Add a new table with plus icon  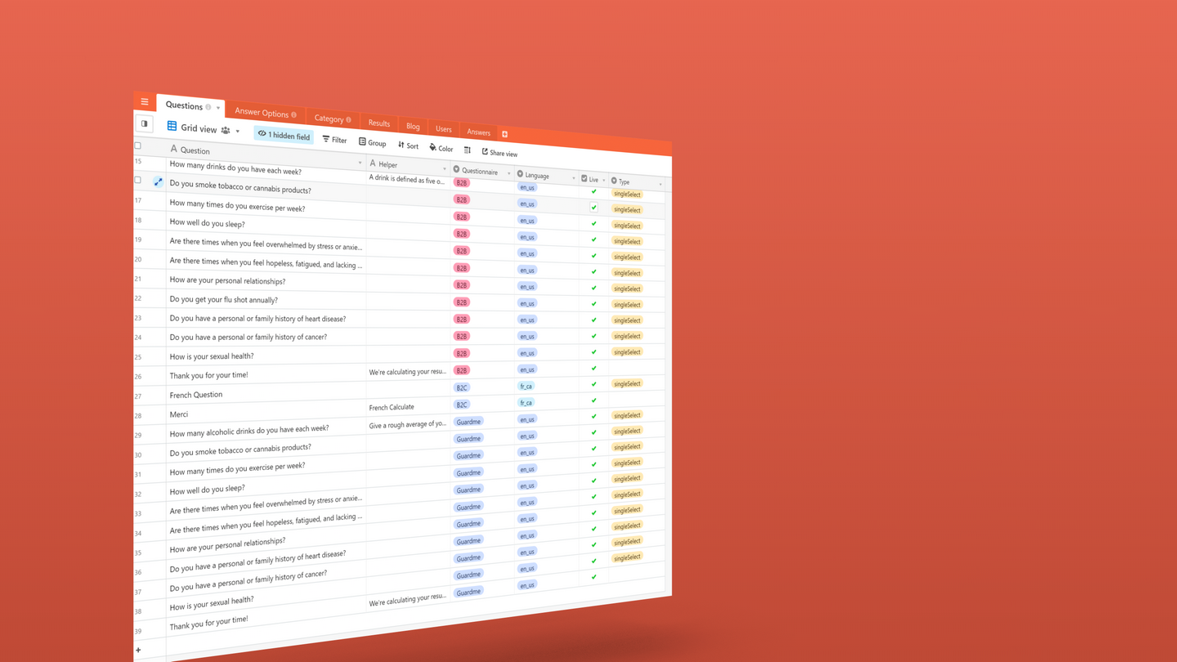click(x=504, y=134)
